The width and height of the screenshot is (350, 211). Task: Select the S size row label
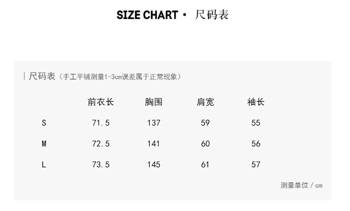(44, 123)
